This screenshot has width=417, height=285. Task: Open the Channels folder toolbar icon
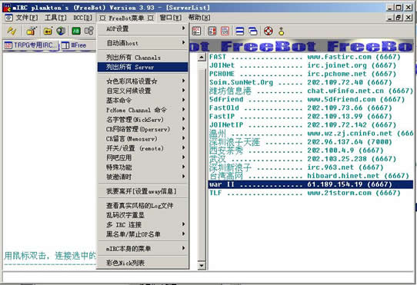coord(48,31)
